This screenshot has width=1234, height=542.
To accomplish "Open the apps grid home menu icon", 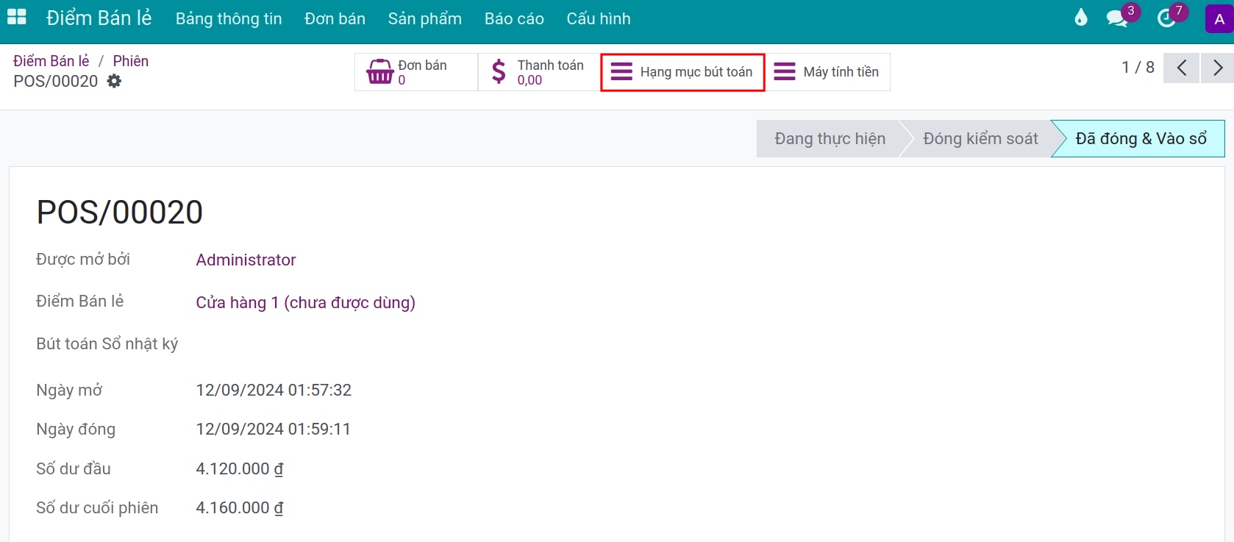I will (16, 18).
